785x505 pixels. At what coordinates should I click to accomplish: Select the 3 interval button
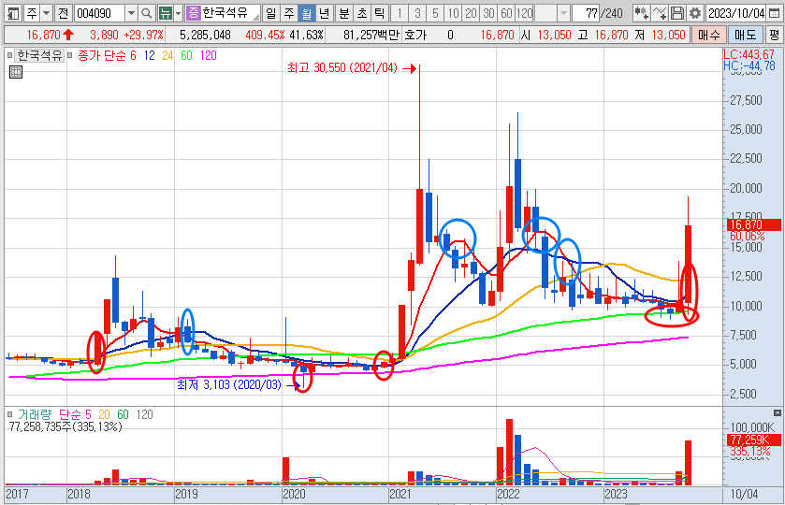point(417,13)
